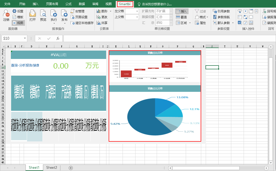Screen dimensions: 276x171
Task: Click the 共享 share chart icon
Action: 98,23
